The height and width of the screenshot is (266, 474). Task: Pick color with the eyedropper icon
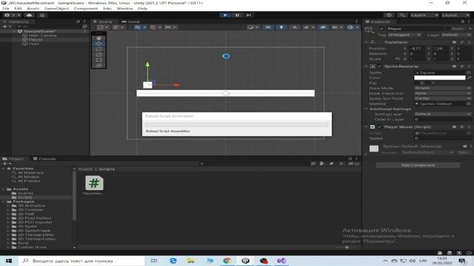[469, 78]
